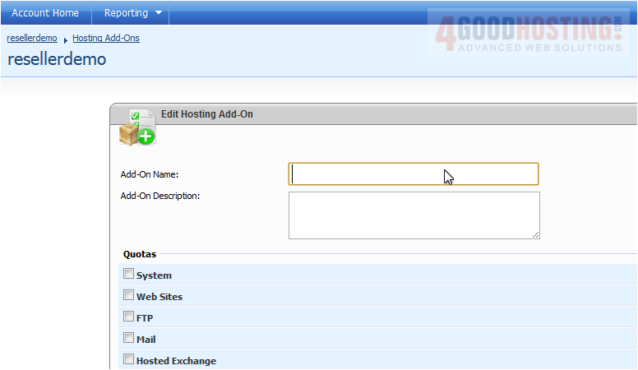Viewport: 638px width, 370px height.
Task: Enable the System quota checkbox
Action: pyautogui.click(x=128, y=274)
